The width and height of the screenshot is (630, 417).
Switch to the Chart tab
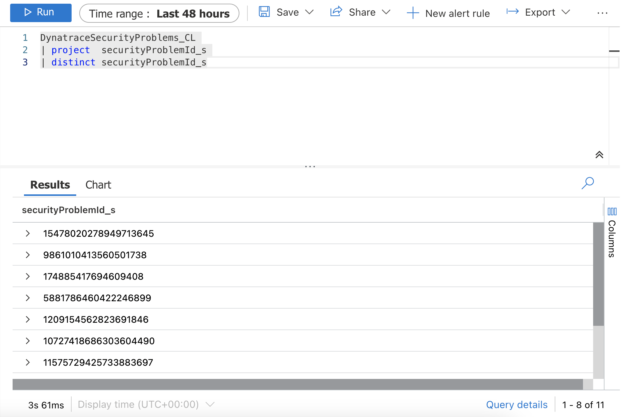98,185
